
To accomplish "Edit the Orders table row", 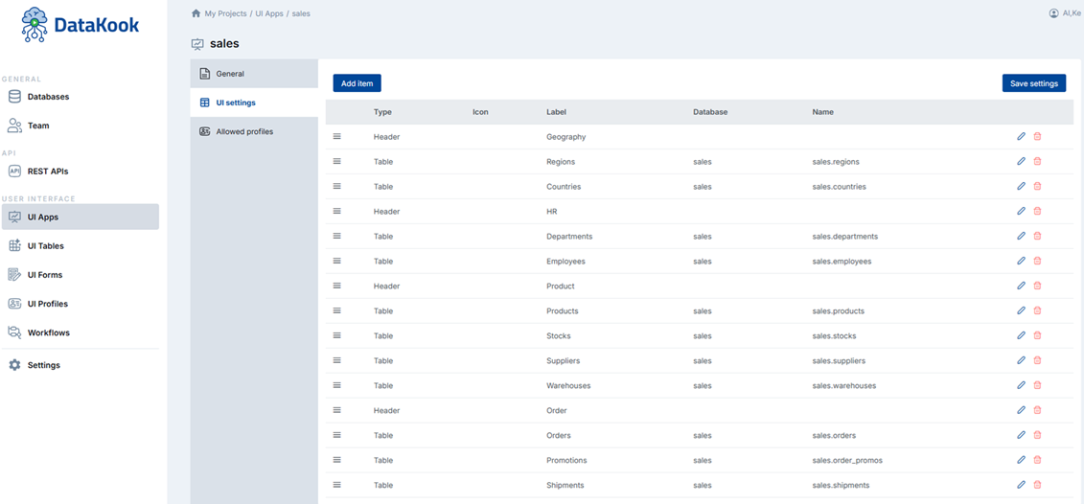I will coord(1021,435).
